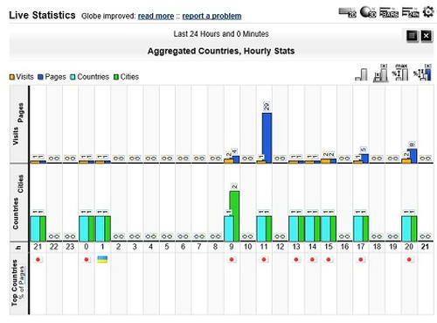Toggle the Visits legend item
Viewport: 437px width, 323px height.
pyautogui.click(x=22, y=77)
